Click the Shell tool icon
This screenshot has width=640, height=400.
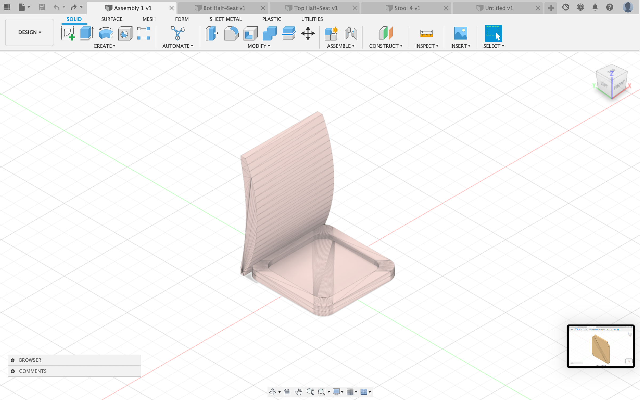(x=250, y=33)
